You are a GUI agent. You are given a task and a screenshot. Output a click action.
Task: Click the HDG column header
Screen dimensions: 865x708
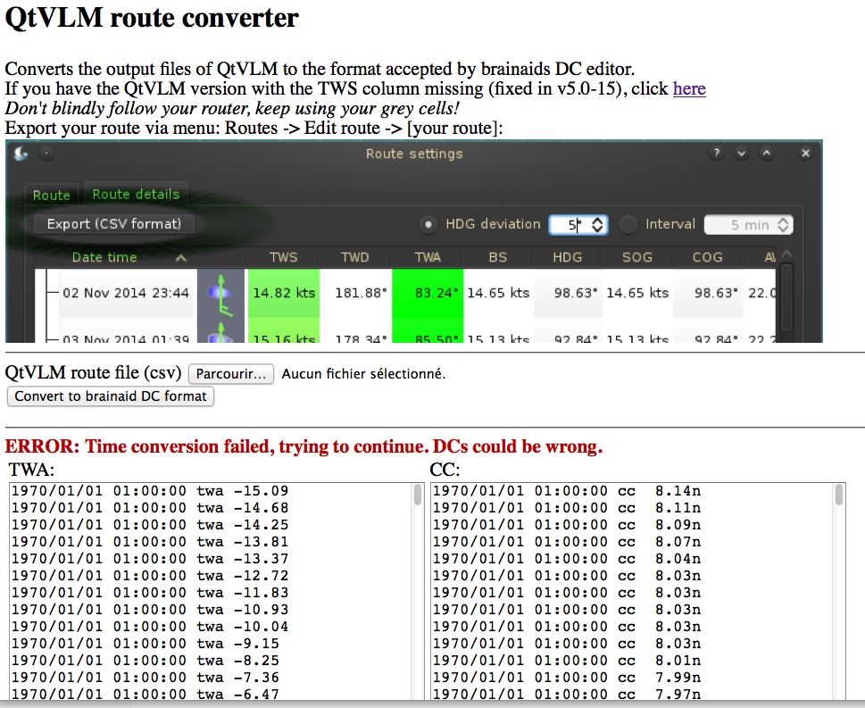(x=567, y=257)
